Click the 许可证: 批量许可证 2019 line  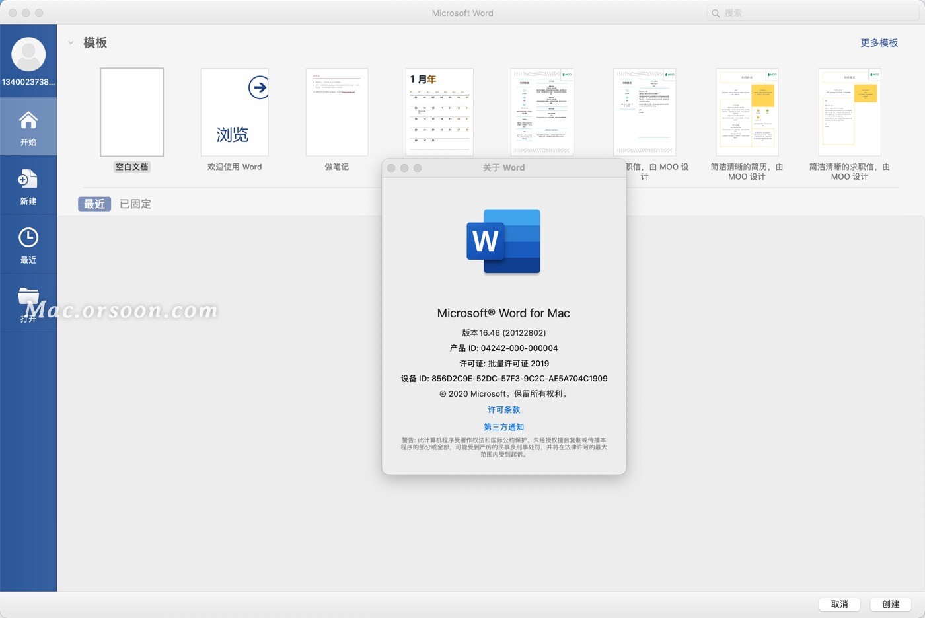503,364
